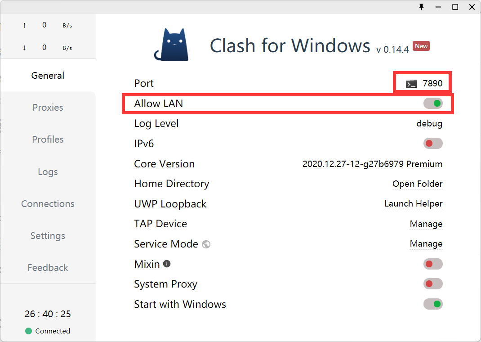The width and height of the screenshot is (481, 342).
Task: Click the red New version badge
Action: tap(421, 46)
